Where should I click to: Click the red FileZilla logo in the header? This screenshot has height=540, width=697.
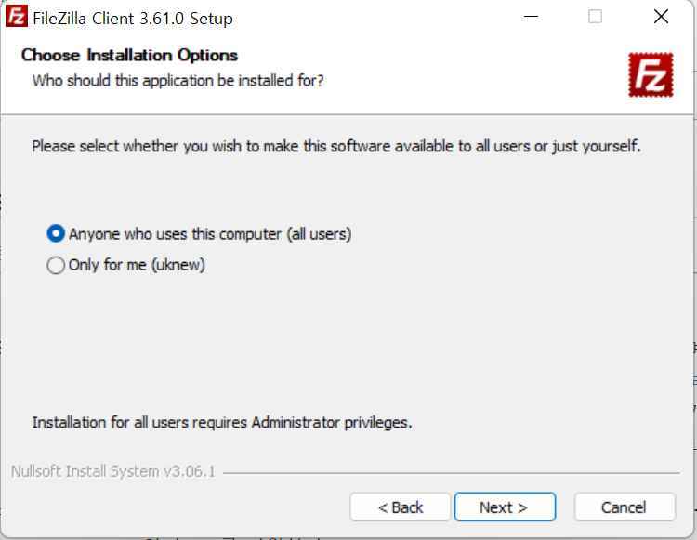click(651, 74)
